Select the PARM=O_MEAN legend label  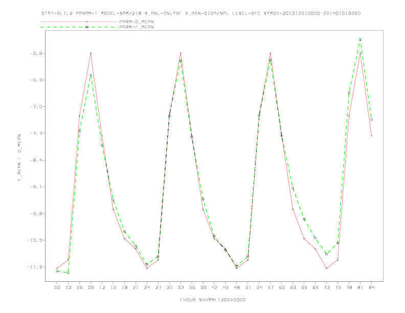pyautogui.click(x=137, y=21)
